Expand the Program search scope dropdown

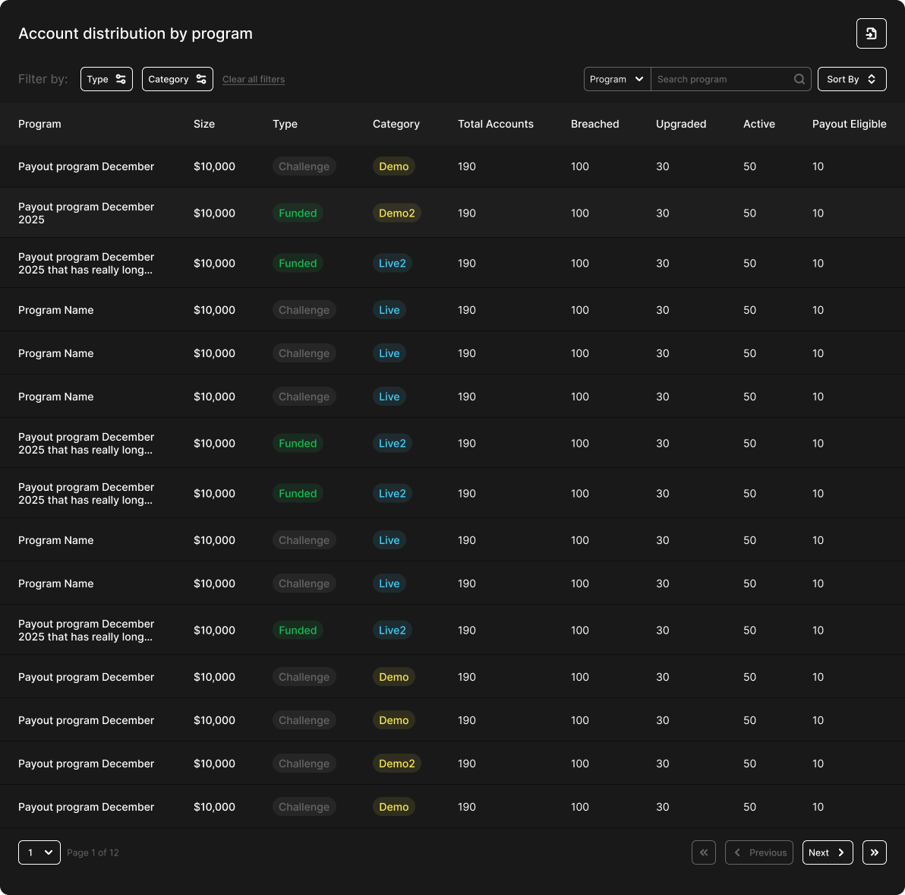point(616,79)
